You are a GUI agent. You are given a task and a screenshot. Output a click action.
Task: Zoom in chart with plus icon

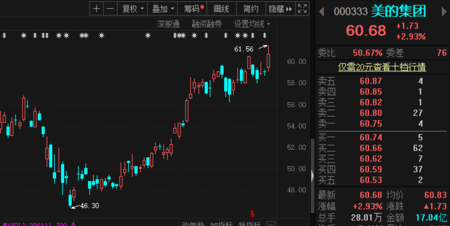tap(97, 9)
